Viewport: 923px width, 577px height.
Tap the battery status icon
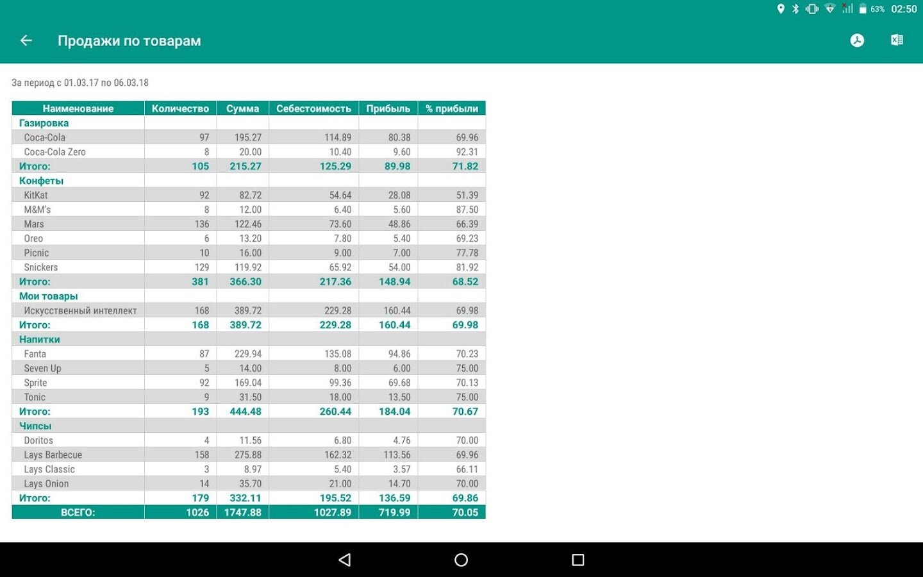(863, 9)
